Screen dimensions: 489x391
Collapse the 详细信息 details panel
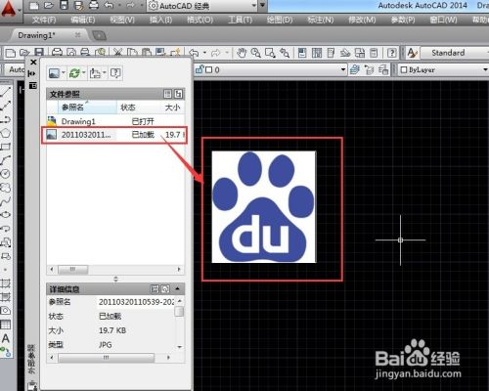(x=178, y=288)
